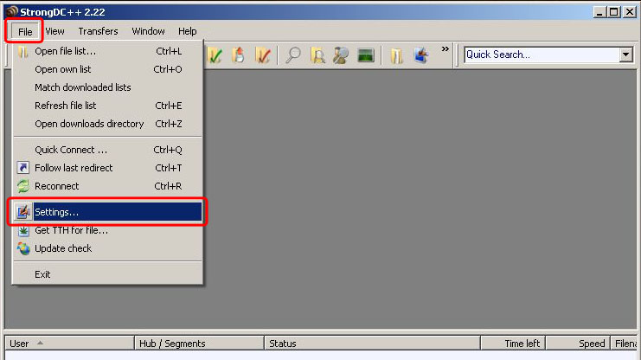Click the StrongDC++ title bar application icon
641x360 pixels.
tap(12, 12)
